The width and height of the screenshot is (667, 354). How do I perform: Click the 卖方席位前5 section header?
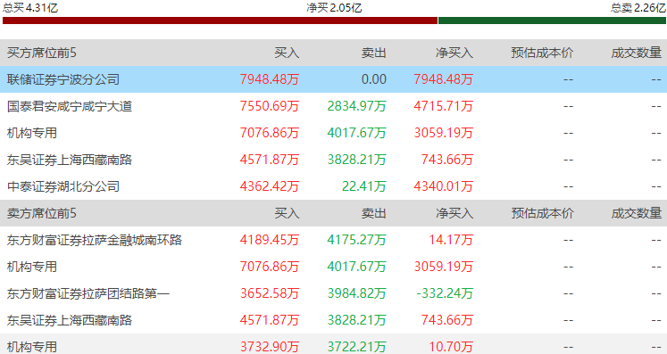click(x=42, y=213)
